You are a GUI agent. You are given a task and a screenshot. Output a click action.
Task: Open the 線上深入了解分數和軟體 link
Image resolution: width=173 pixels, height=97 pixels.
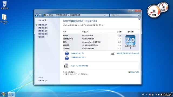point(79,66)
